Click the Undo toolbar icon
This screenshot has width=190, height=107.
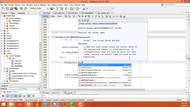(x=21, y=9)
